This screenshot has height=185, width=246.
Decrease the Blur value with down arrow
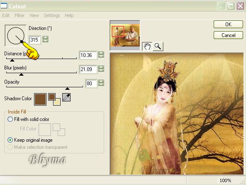(101, 70)
